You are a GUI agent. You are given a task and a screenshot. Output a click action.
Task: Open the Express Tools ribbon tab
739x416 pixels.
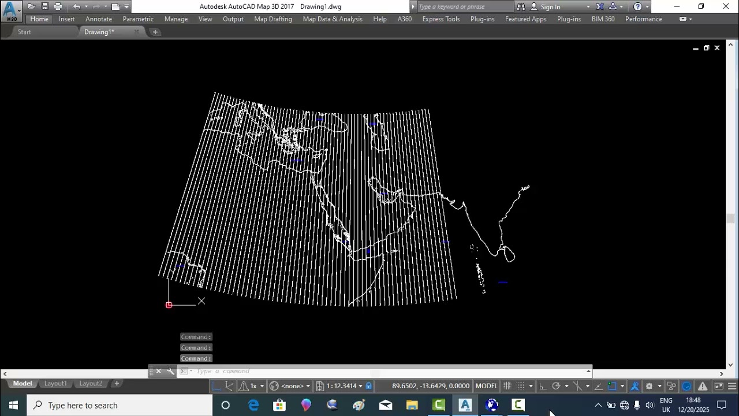click(x=441, y=19)
